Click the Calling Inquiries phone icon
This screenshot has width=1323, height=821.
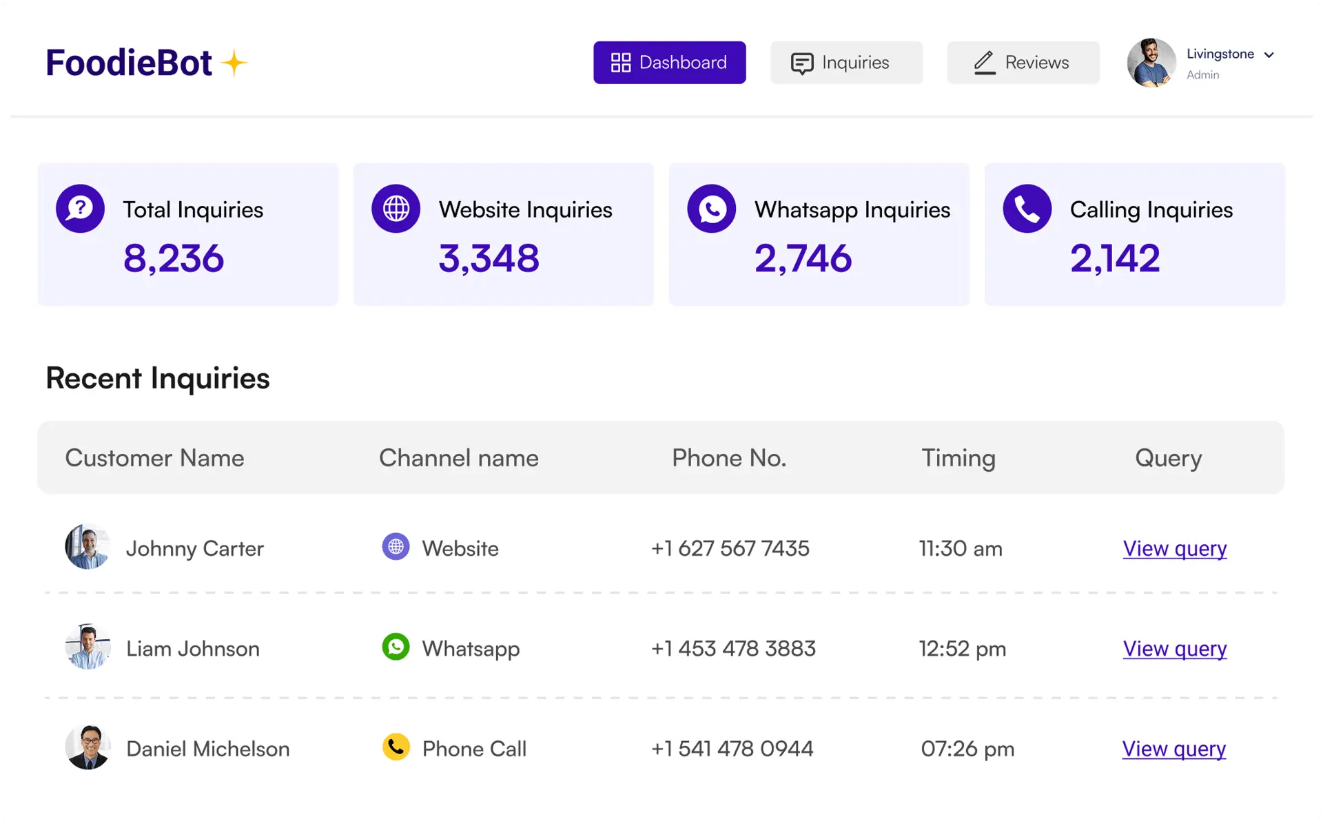[1027, 209]
